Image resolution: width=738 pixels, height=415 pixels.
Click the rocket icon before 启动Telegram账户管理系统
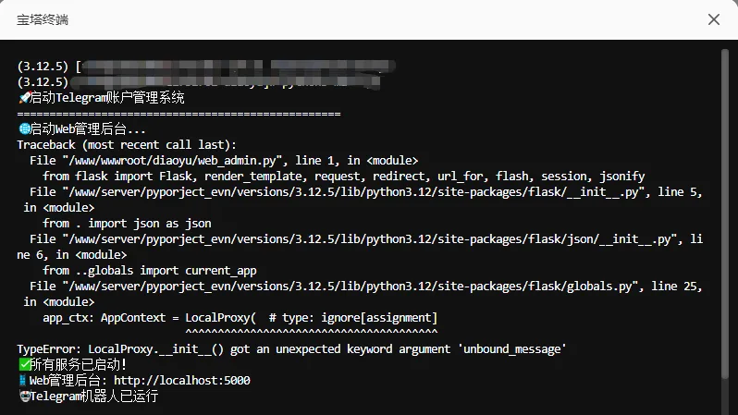(x=23, y=98)
